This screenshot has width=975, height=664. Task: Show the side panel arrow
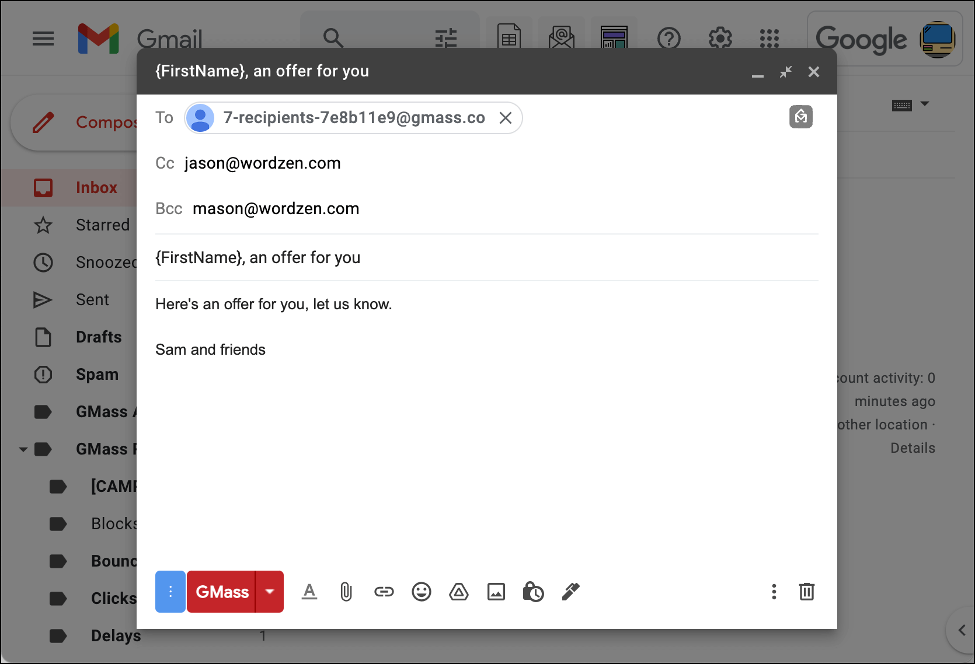coord(962,630)
